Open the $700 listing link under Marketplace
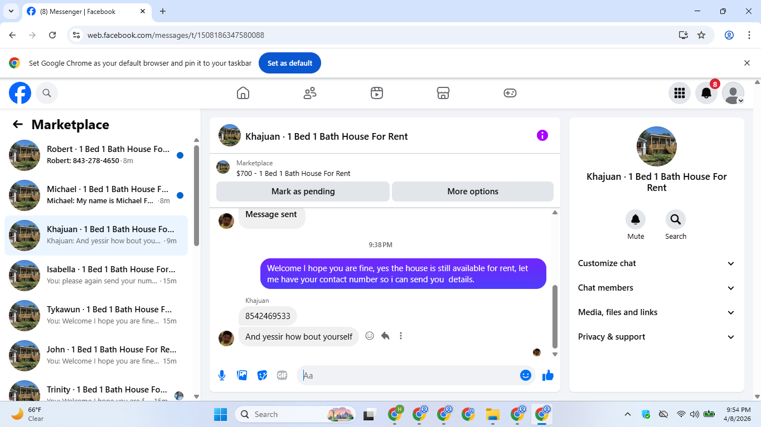Screen dimensions: 761x427 293,173
